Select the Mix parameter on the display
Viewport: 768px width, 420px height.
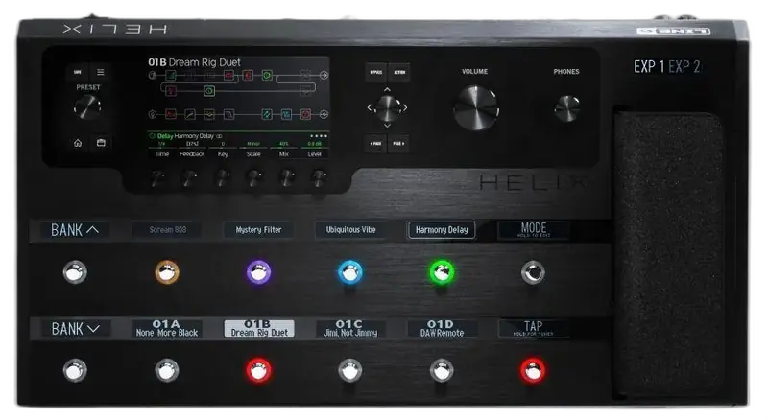(x=283, y=150)
